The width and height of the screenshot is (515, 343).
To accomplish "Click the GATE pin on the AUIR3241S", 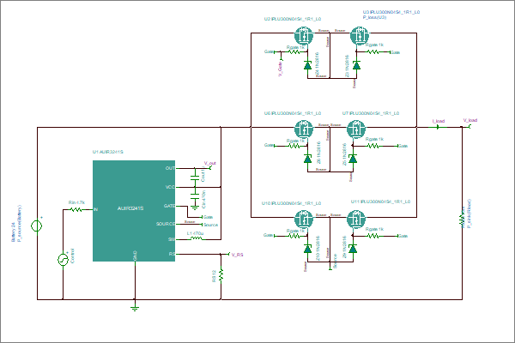I will (169, 206).
